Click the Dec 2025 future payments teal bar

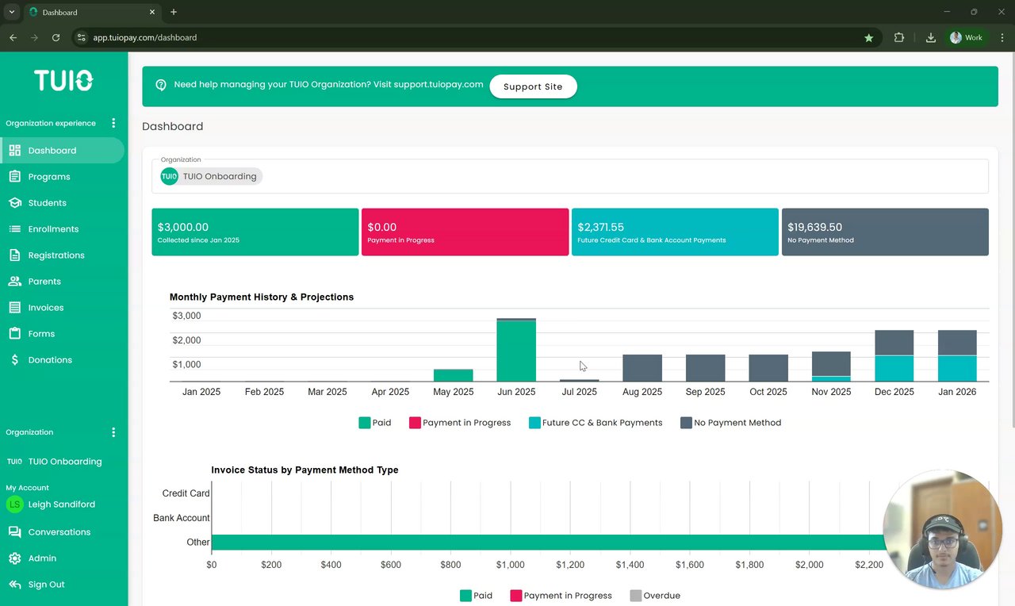click(x=894, y=369)
